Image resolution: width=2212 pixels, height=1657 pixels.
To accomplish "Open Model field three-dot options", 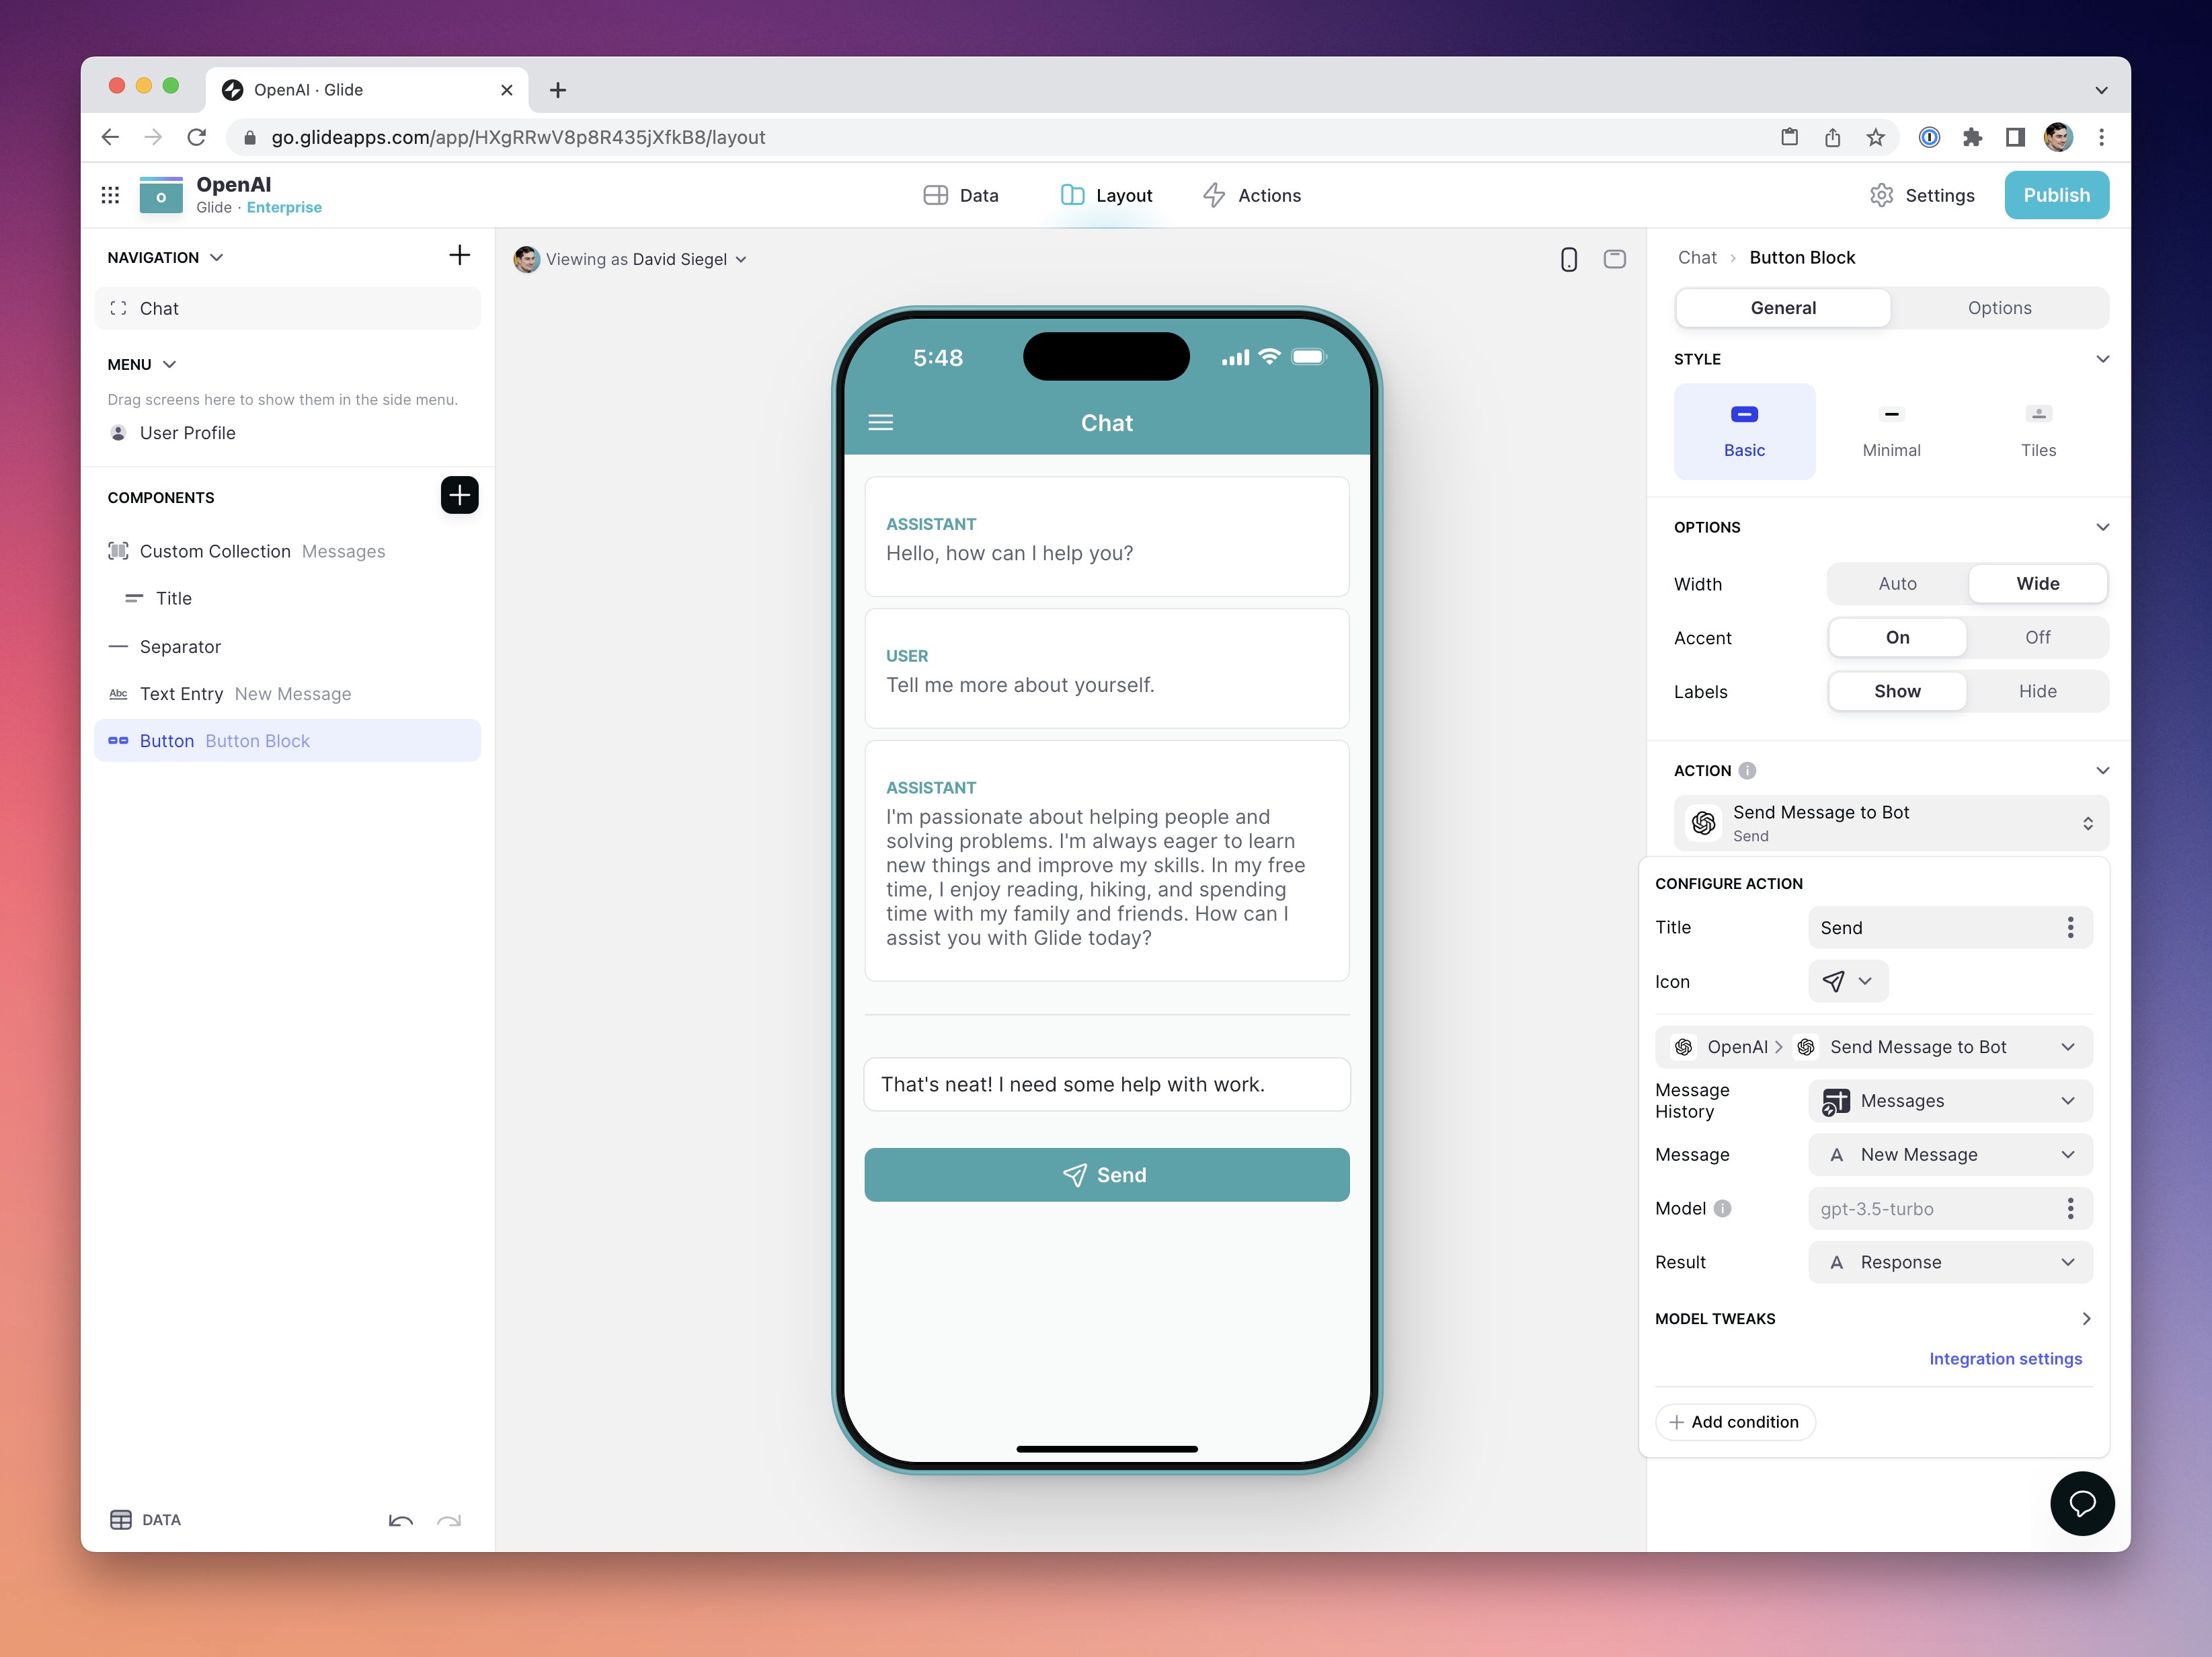I will 2069,1208.
